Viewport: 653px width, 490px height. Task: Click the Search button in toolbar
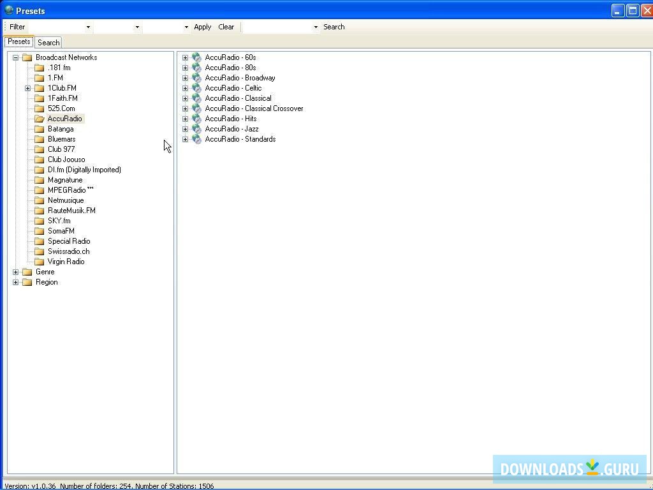click(x=334, y=27)
